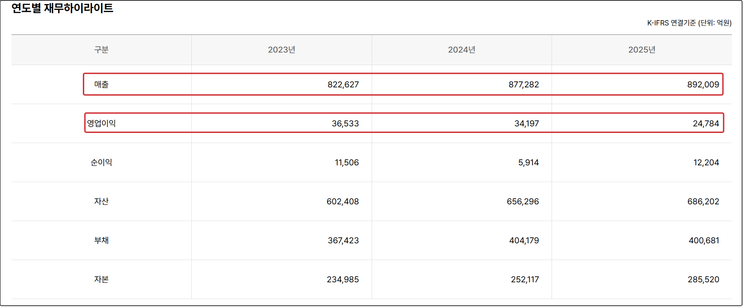This screenshot has width=743, height=307.
Task: Click the 부채 row label
Action: click(x=101, y=241)
